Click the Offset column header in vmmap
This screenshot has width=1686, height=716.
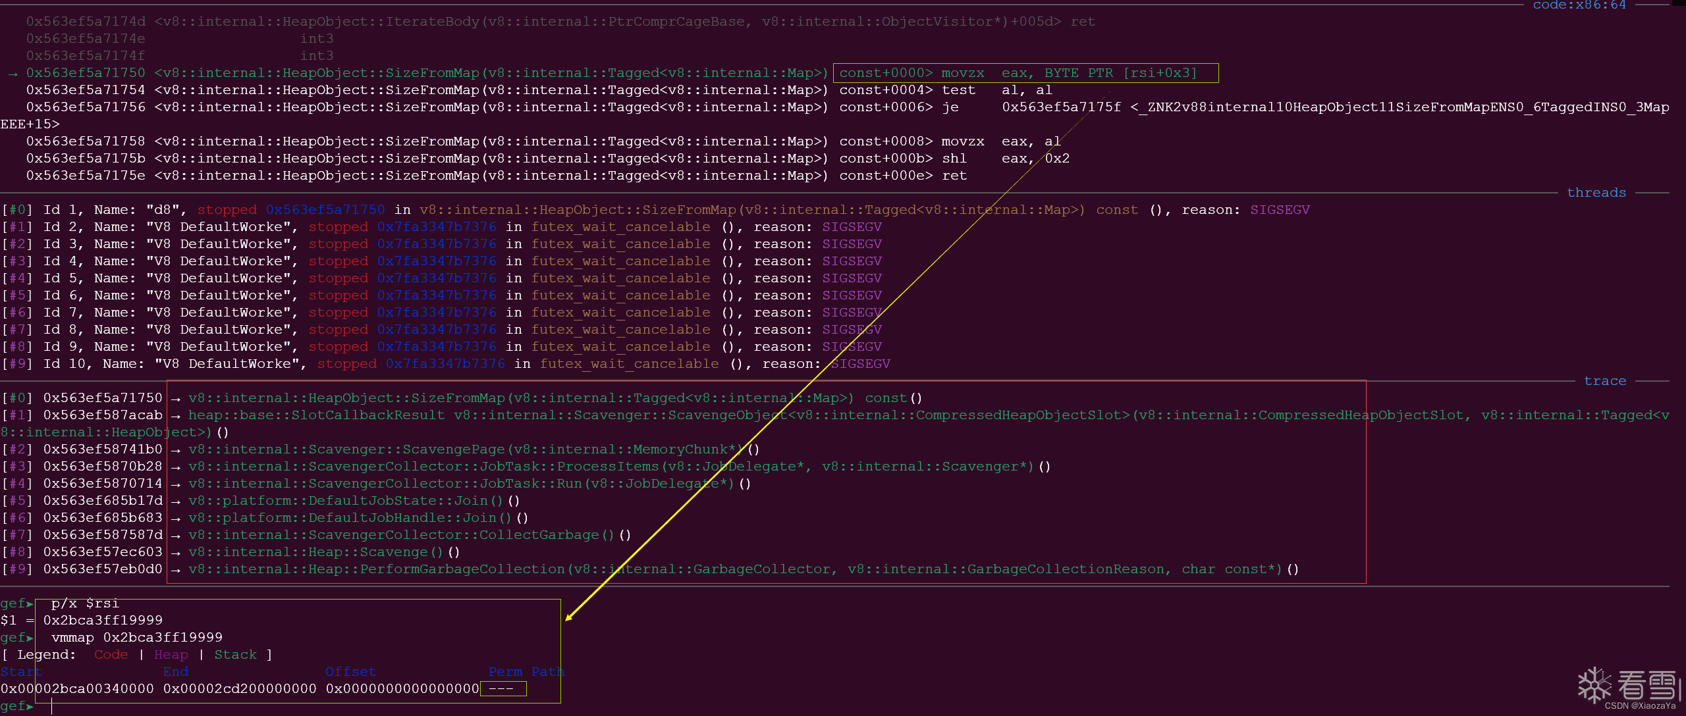point(350,672)
